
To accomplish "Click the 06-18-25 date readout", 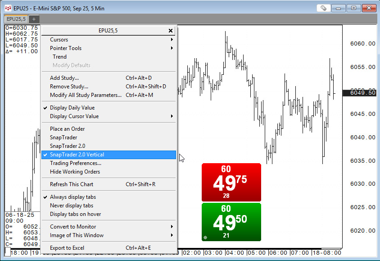I will [x=20, y=215].
